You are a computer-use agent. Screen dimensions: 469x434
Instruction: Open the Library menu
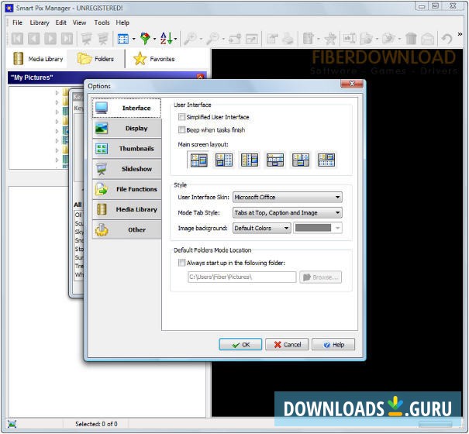(40, 22)
